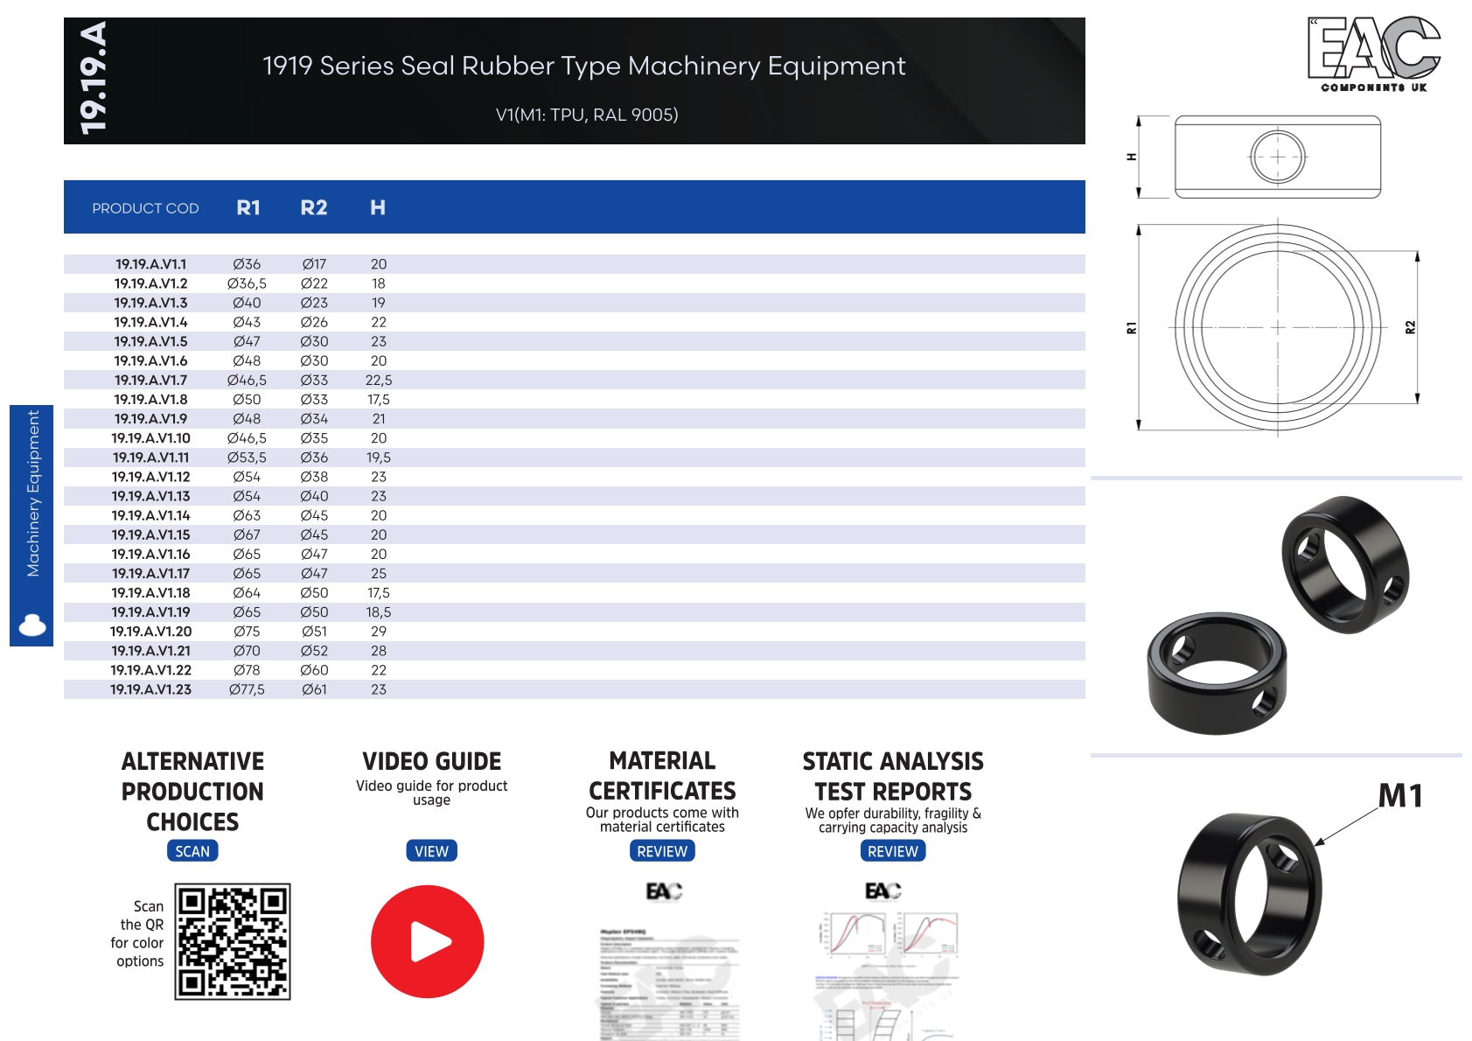Click the R1 column header

[x=248, y=207]
